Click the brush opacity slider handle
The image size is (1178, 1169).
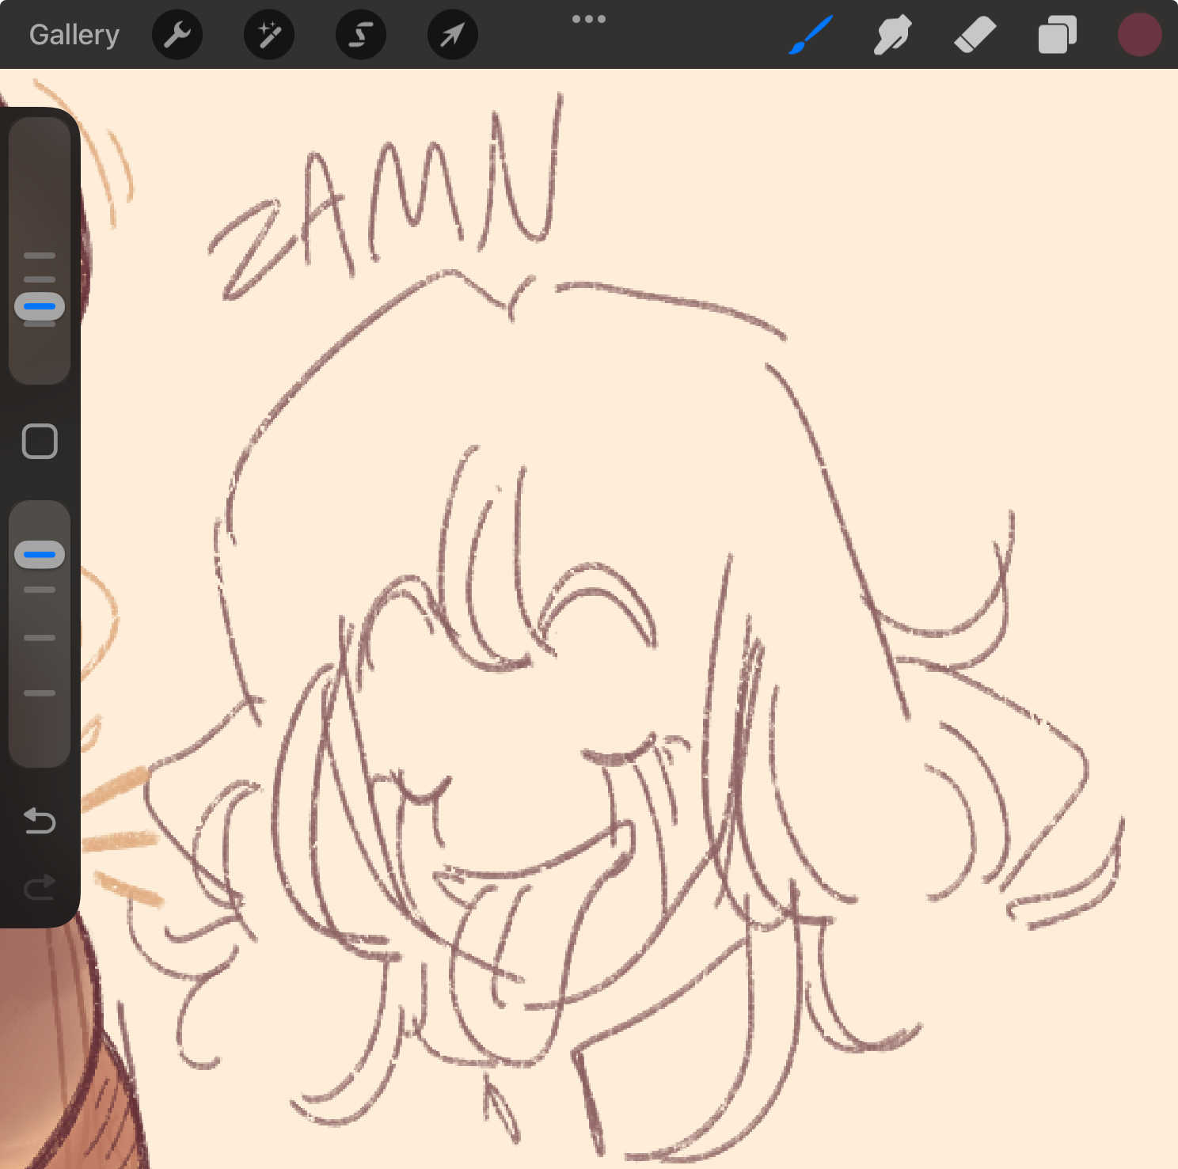click(40, 555)
